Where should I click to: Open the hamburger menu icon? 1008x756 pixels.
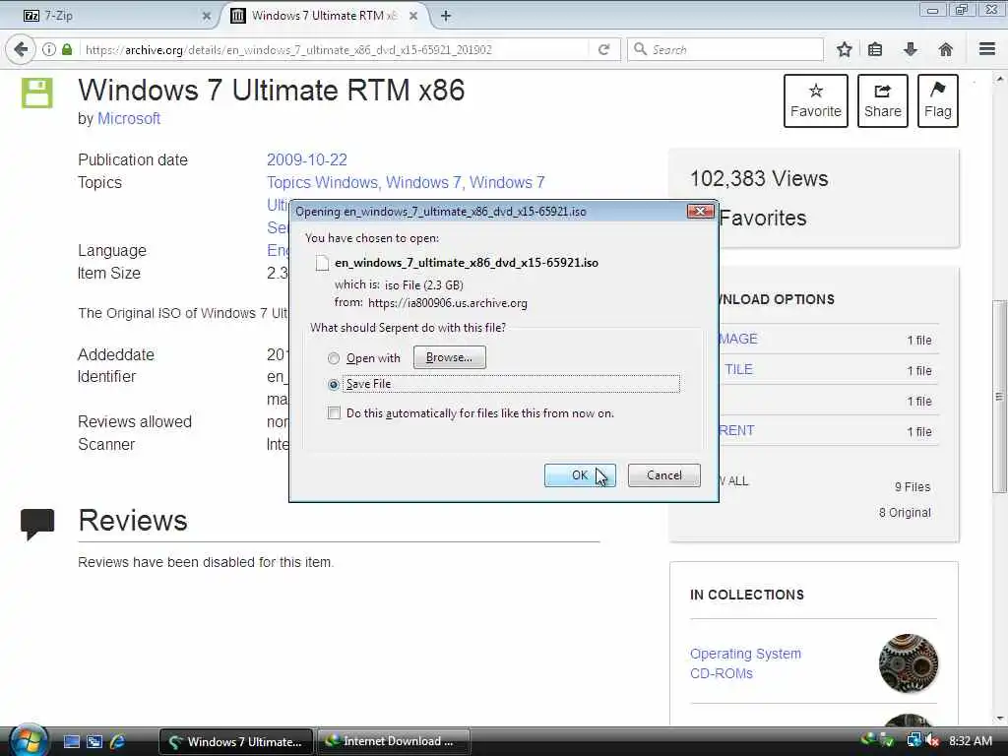987,49
